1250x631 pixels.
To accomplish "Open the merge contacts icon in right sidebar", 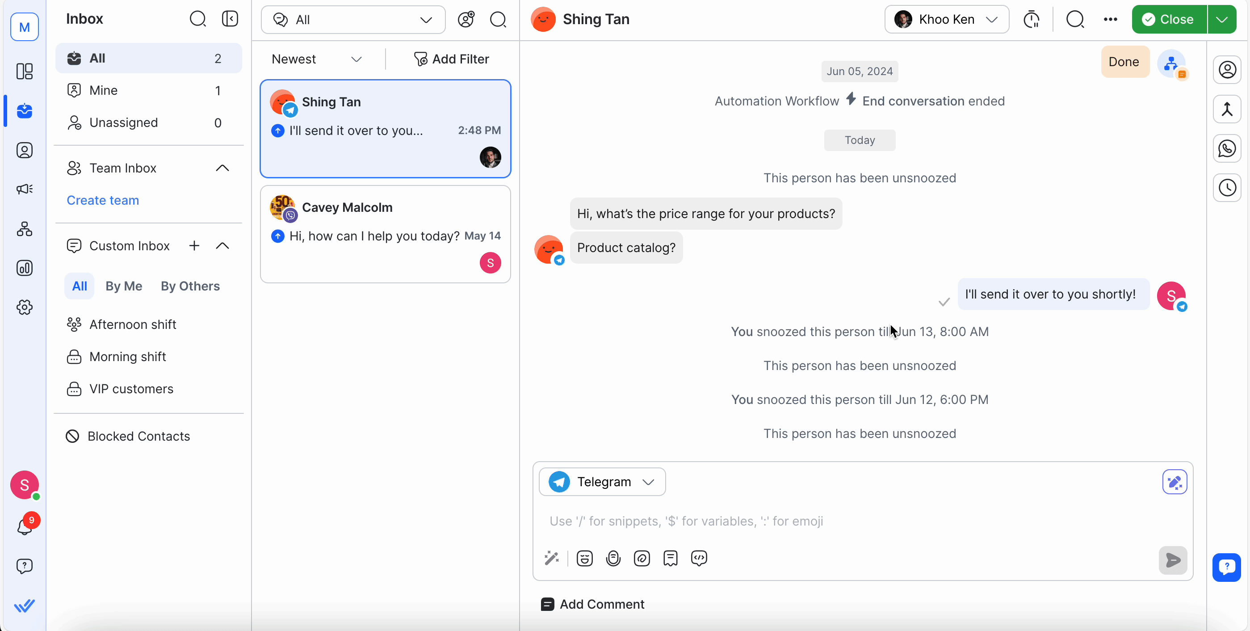I will tap(1227, 109).
